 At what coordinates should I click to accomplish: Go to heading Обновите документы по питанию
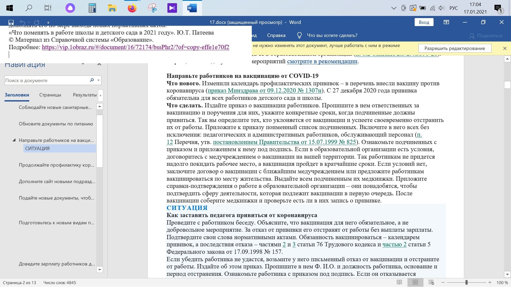[56, 124]
